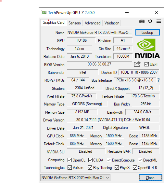
Task: Toggle the DirectML checkbox
Action: [x=140, y=160]
